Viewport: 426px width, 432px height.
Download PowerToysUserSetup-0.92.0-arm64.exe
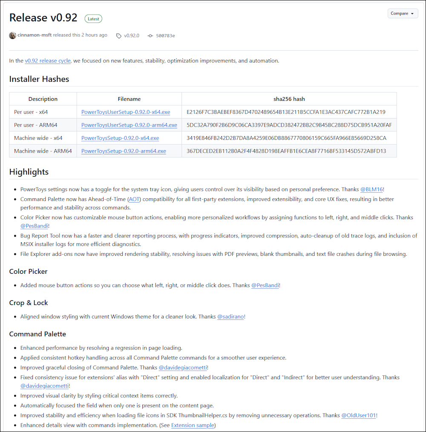point(129,125)
